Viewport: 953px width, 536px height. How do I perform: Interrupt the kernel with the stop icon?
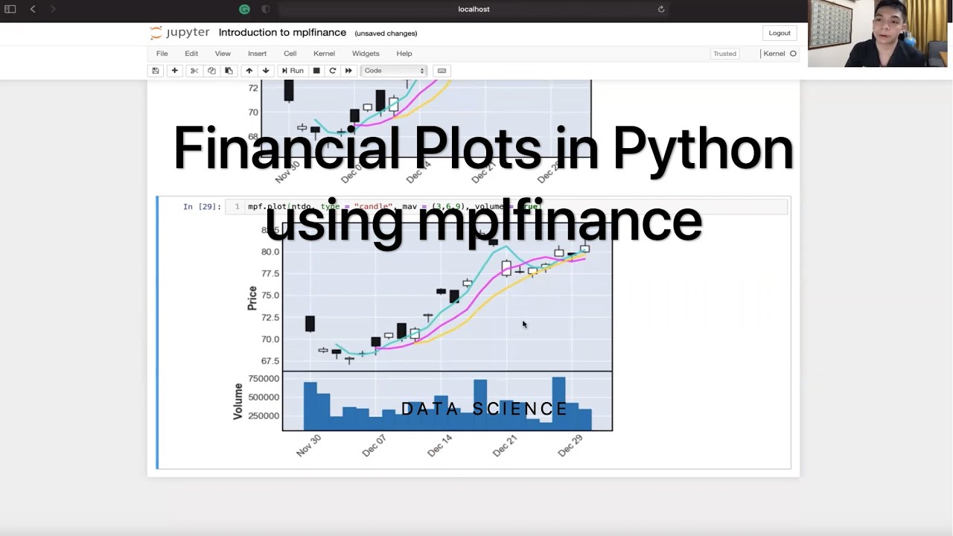coord(316,71)
